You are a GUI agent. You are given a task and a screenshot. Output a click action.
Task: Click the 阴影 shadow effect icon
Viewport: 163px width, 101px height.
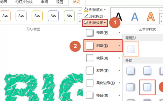coord(90,46)
